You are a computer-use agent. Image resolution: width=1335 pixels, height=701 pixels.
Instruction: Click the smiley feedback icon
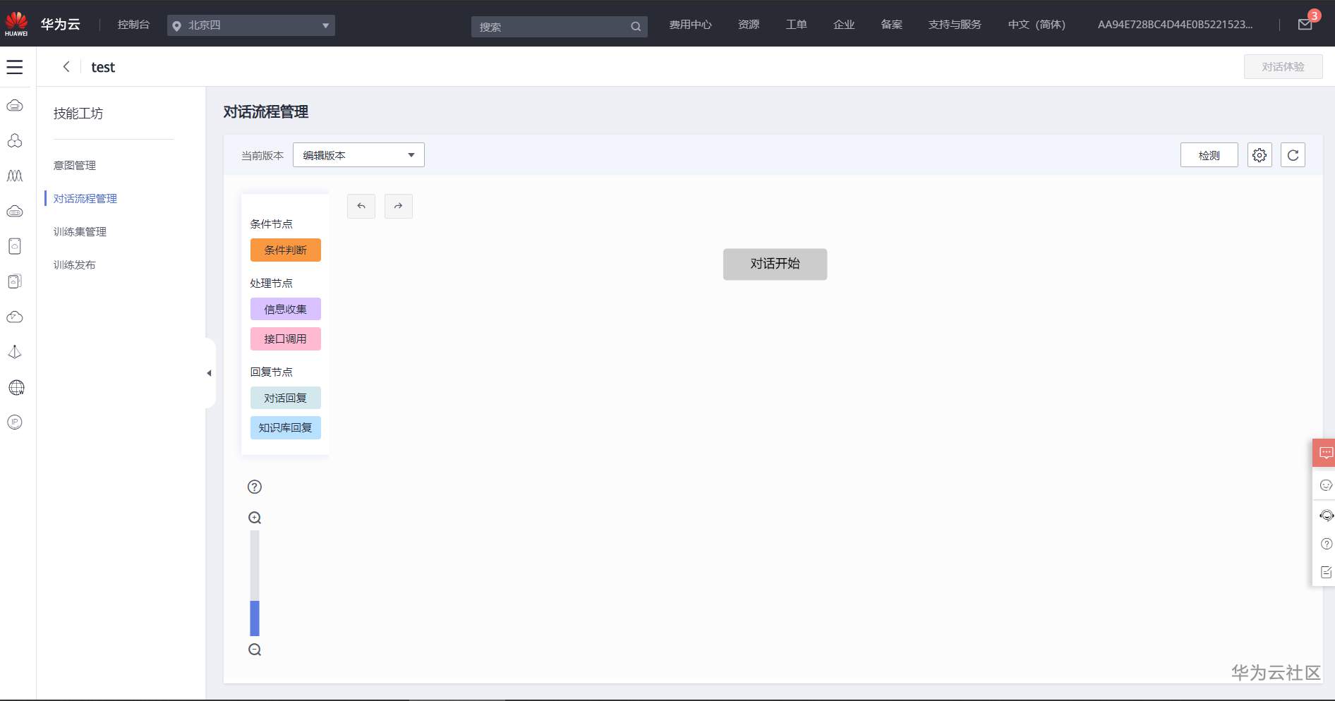(1326, 485)
